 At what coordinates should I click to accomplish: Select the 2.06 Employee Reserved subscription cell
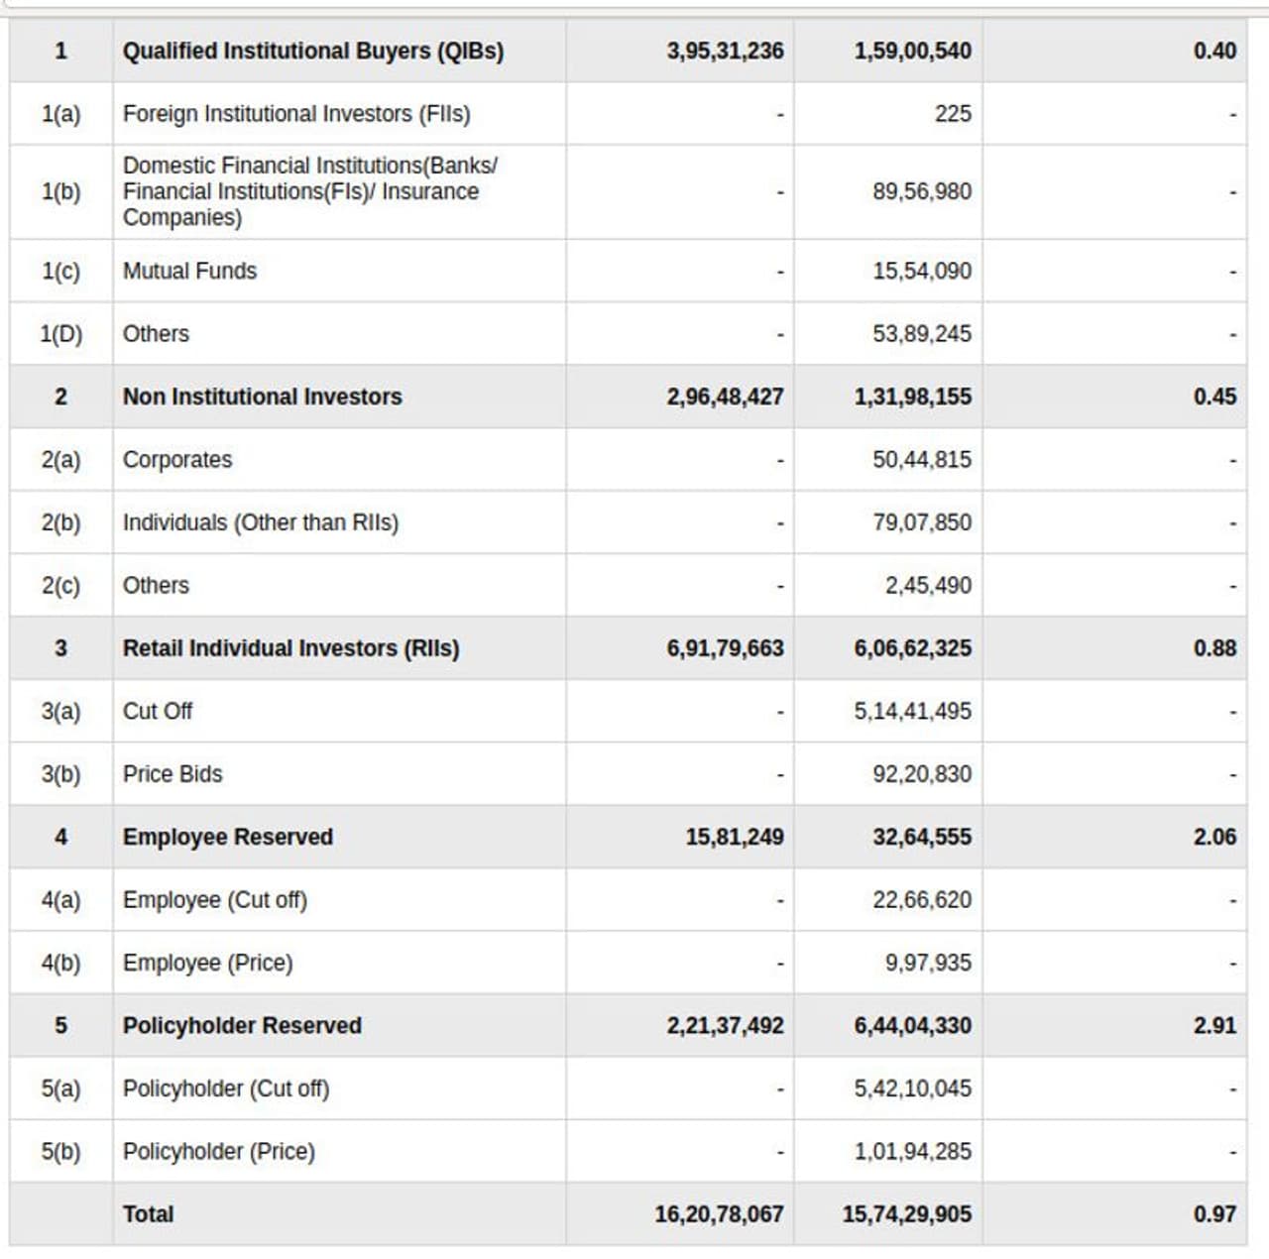1214,837
